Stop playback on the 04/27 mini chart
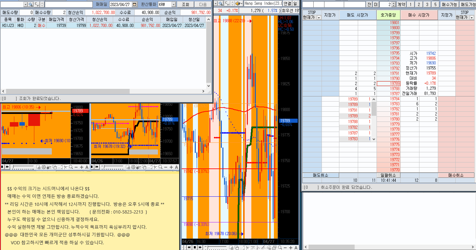 click(2, 167)
